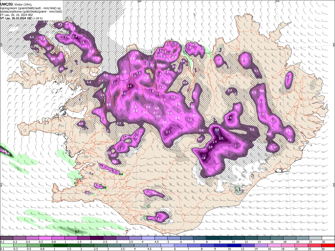
Task: Select the 3 swatch in the bottom legend row
Action: (x=114, y=245)
